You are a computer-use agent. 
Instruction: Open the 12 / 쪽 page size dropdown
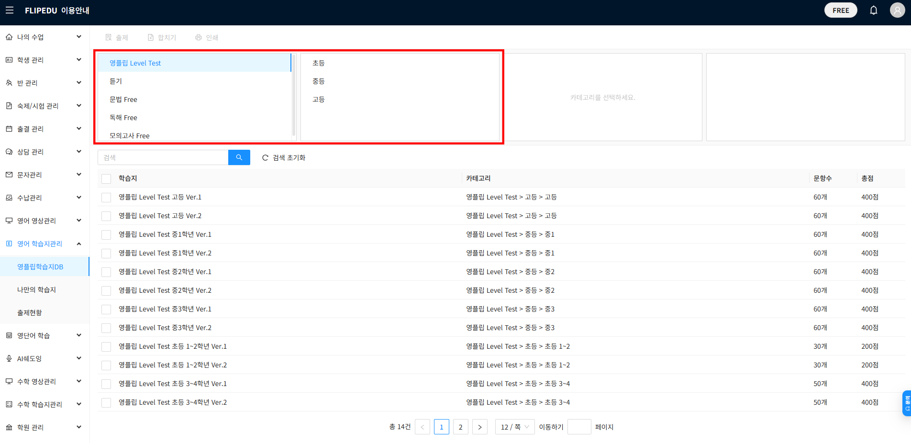click(x=515, y=427)
